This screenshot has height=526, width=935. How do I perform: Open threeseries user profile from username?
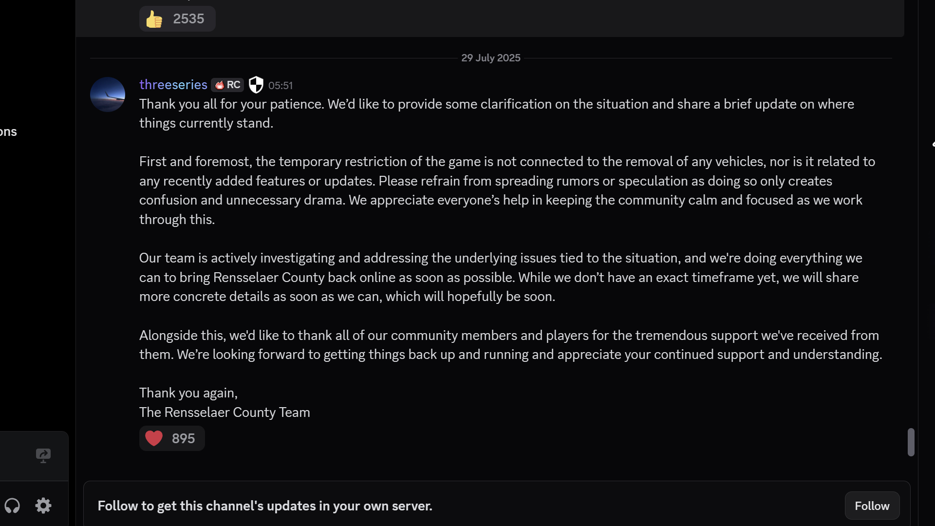click(173, 85)
